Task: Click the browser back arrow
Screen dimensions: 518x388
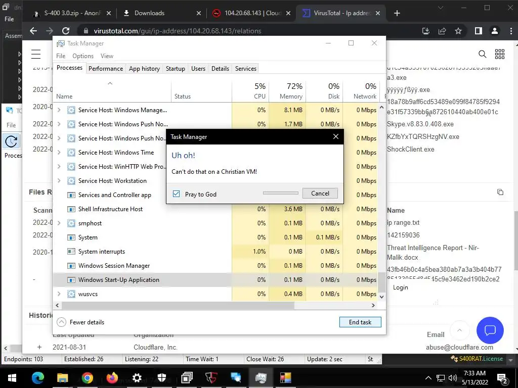Action: pyautogui.click(x=33, y=31)
